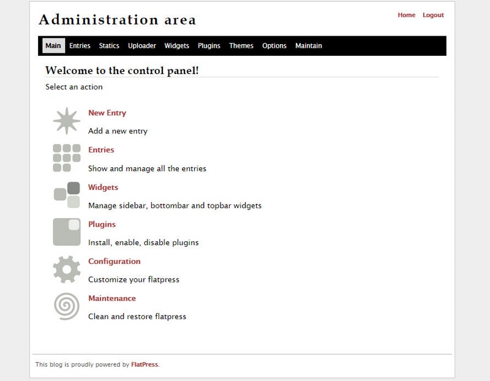
Task: Click 'Welcome to the control panel!' heading
Action: [x=122, y=70]
